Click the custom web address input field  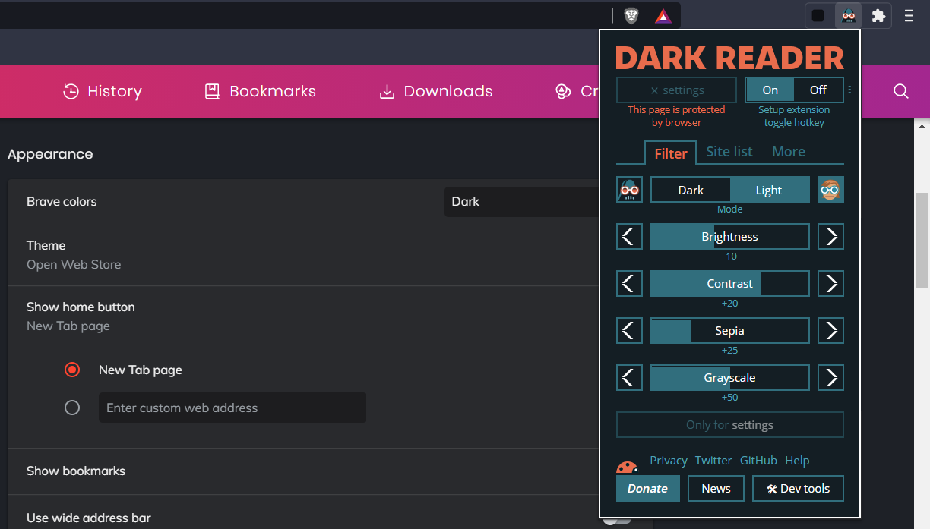coord(232,408)
